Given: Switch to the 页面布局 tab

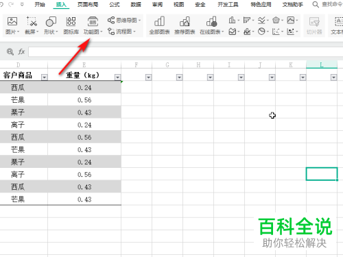Looking at the screenshot, I should (88, 5).
